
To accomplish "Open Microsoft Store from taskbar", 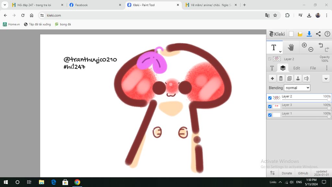I will [x=65, y=182].
